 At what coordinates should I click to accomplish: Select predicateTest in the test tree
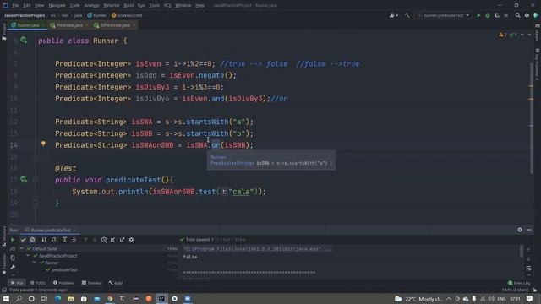[64, 270]
